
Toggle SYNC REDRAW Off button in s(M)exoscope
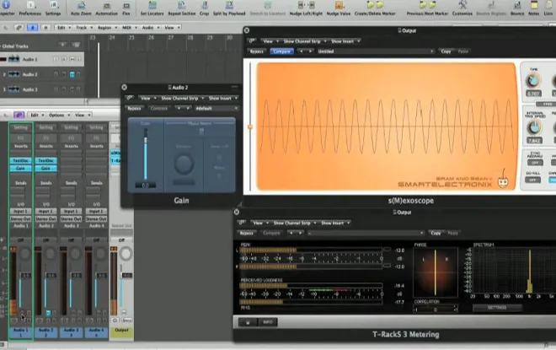[x=535, y=163]
